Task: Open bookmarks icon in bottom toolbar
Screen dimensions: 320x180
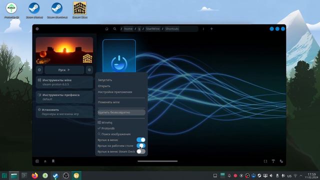Action: [x=53, y=161]
